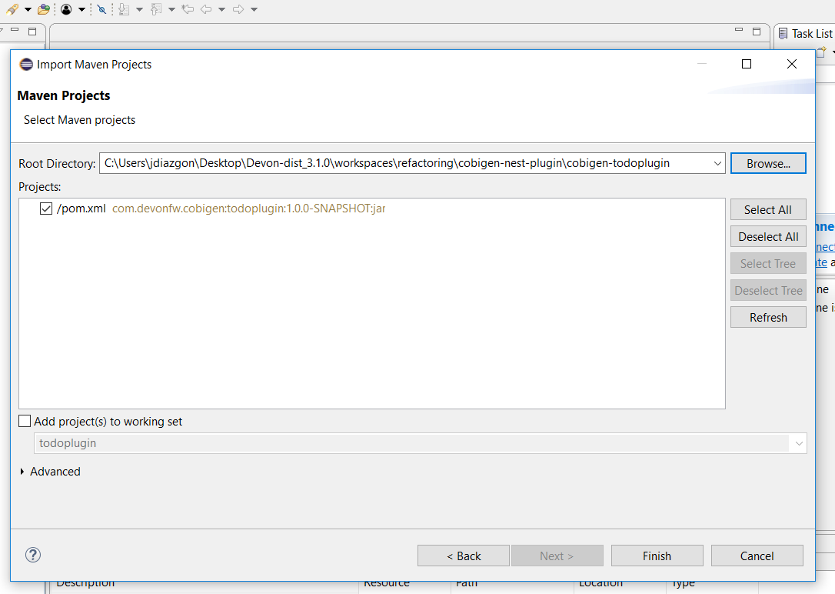Click the help question mark icon

tap(33, 555)
